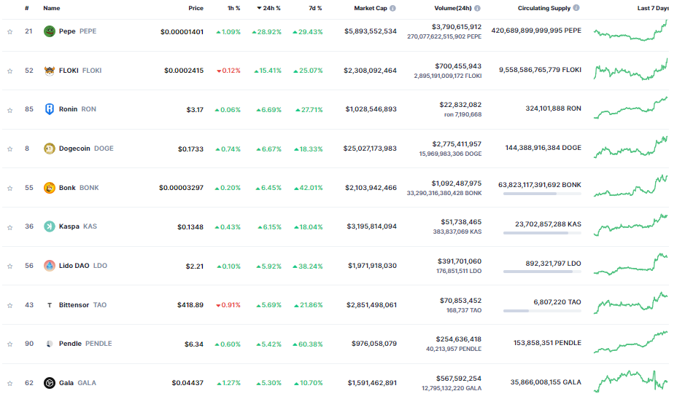Viewport: 685px width, 399px height.
Task: Click Dogecoin market cap $25,027,173,983
Action: click(x=370, y=149)
